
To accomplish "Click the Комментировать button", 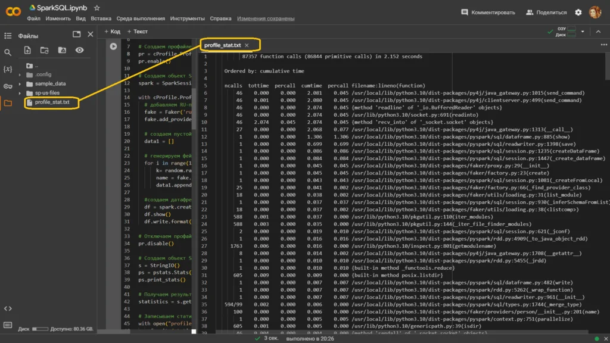I will 488,13.
